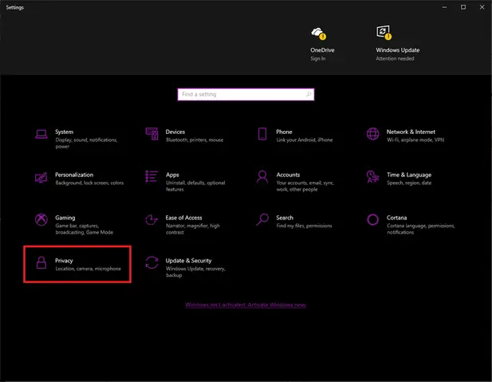This screenshot has width=492, height=382.
Task: Click 'Background, lock screen, colors' description
Action: [x=89, y=183]
